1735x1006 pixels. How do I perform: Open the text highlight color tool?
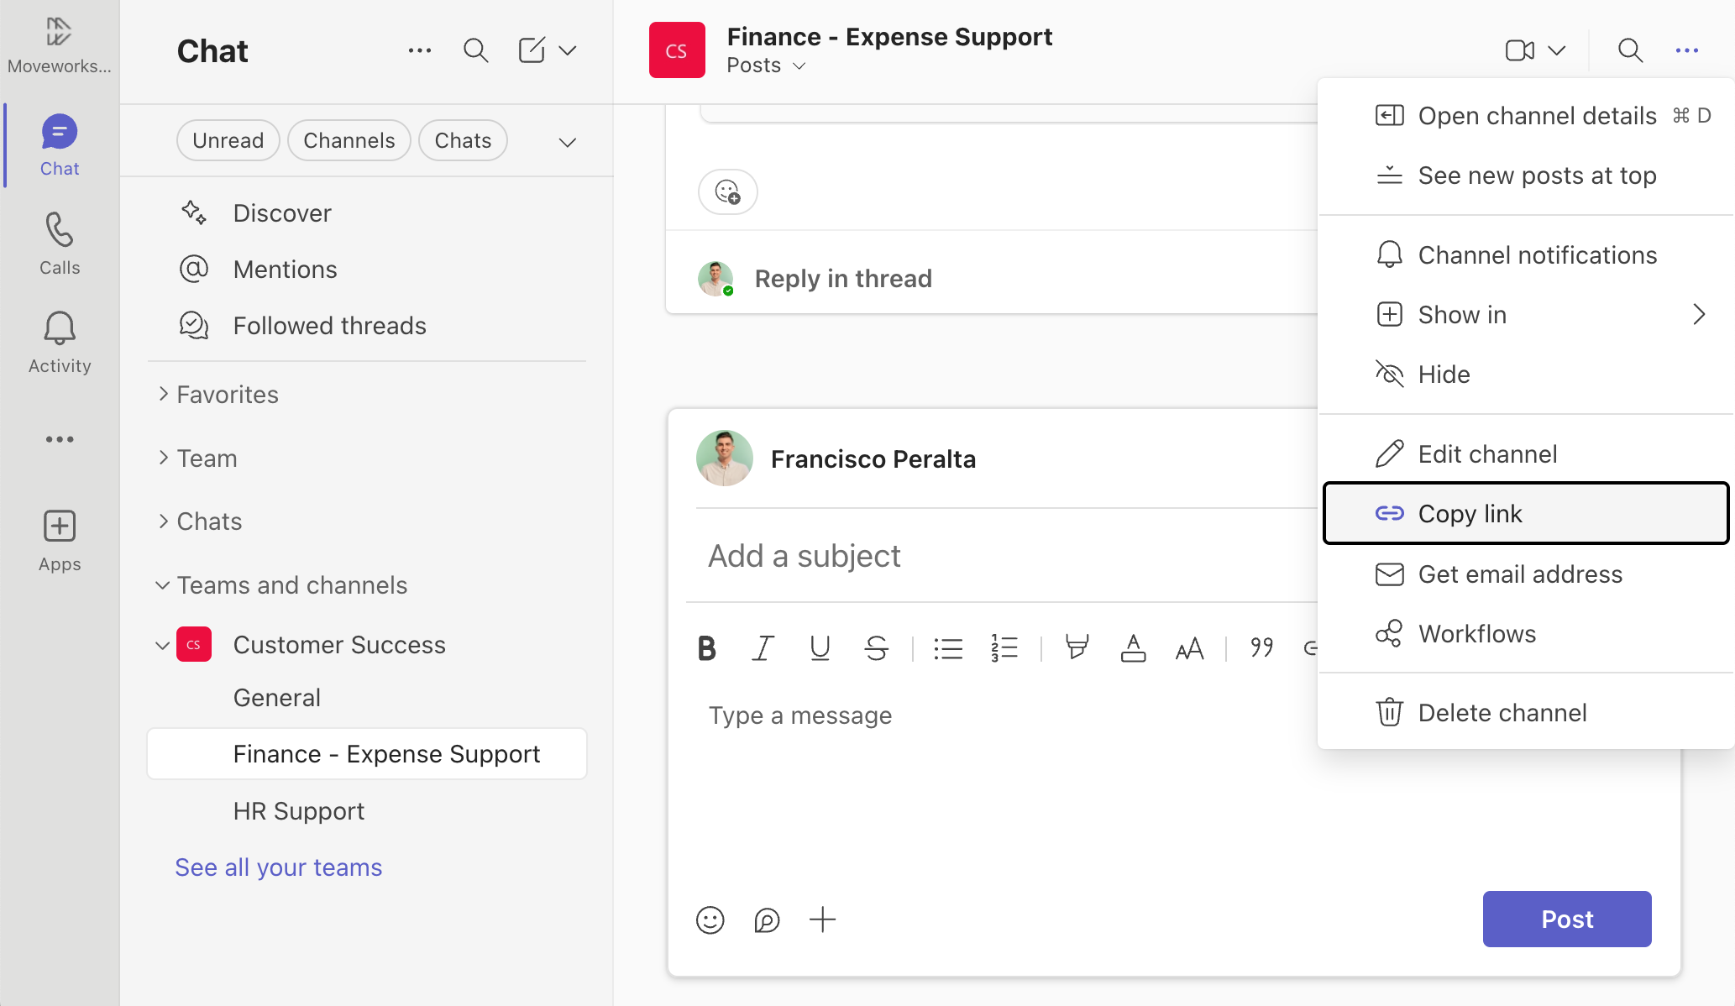pos(1077,648)
